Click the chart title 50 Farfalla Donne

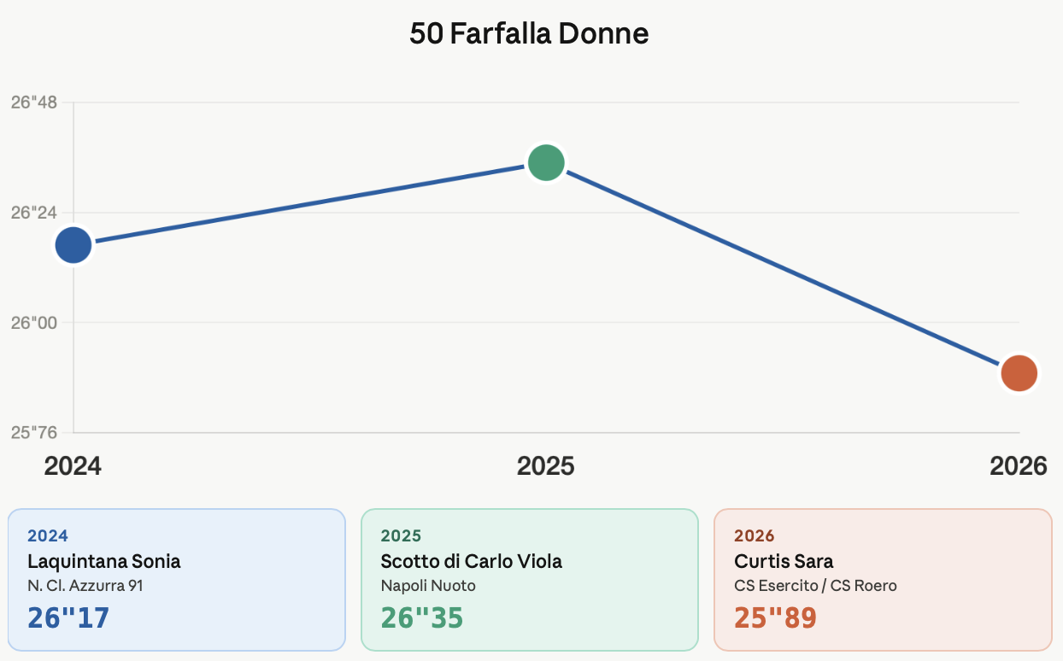click(530, 34)
